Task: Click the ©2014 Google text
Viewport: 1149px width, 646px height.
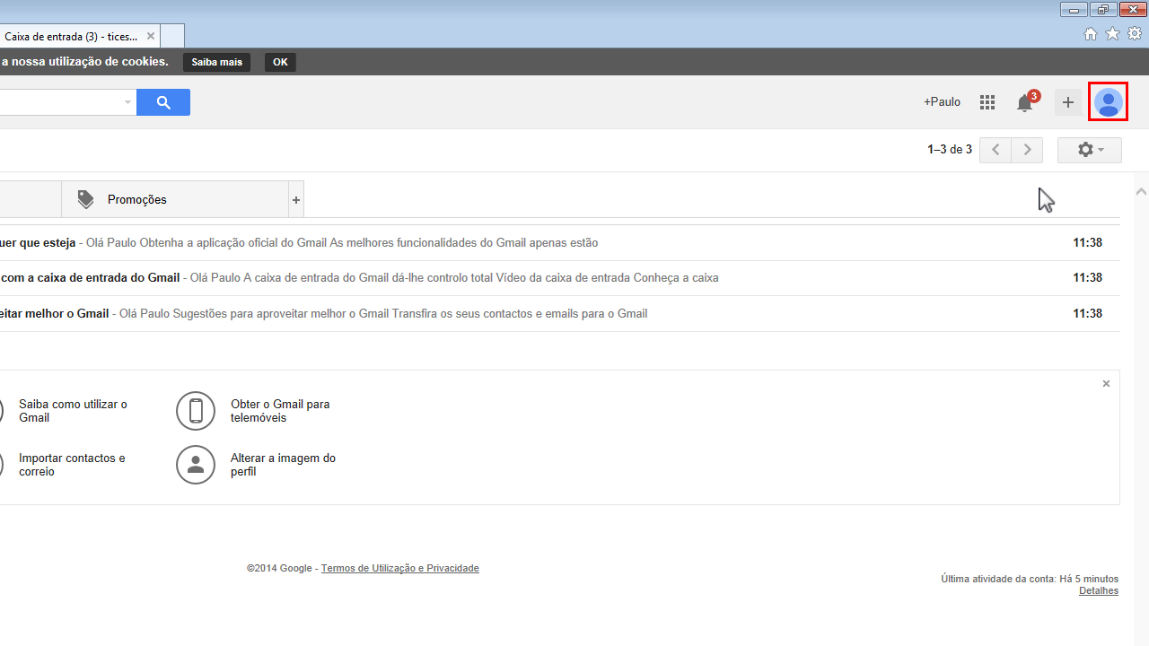Action: coord(279,568)
